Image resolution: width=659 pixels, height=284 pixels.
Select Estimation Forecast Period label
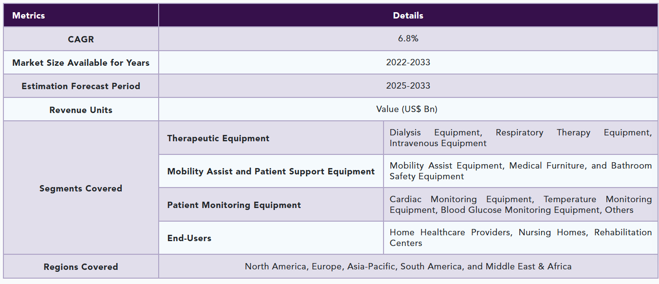81,86
